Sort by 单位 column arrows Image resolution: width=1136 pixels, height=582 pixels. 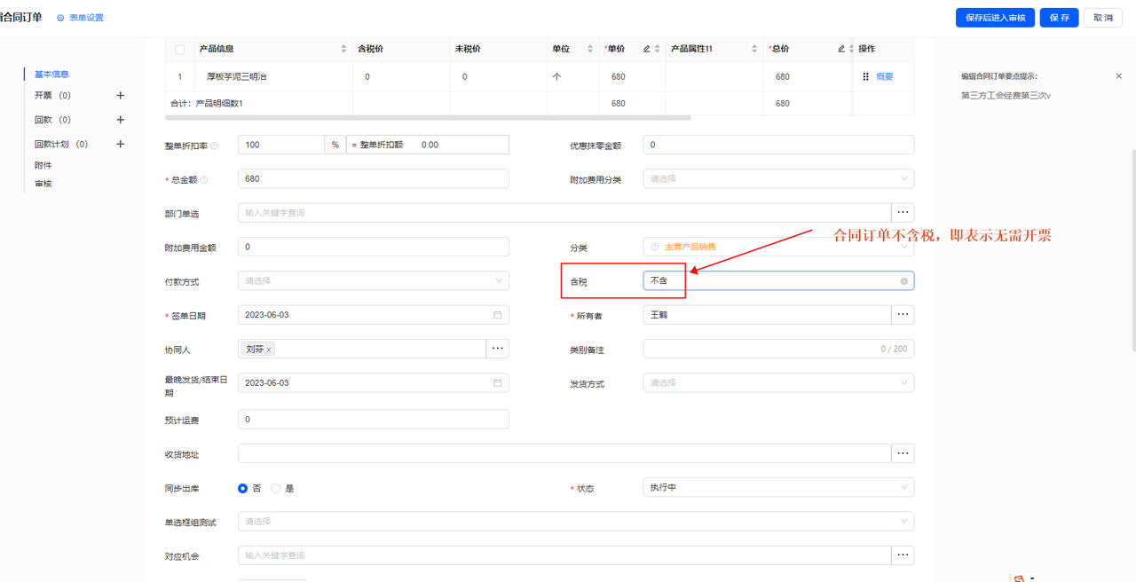click(589, 49)
